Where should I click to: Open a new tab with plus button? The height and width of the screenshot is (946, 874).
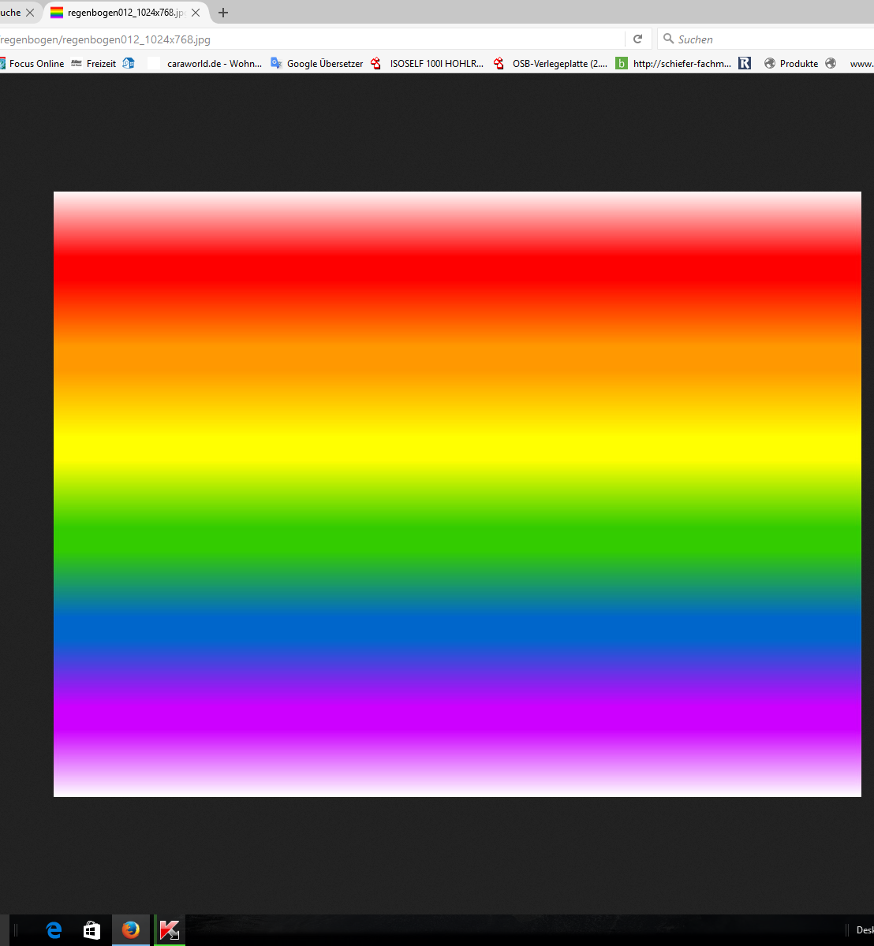click(223, 13)
